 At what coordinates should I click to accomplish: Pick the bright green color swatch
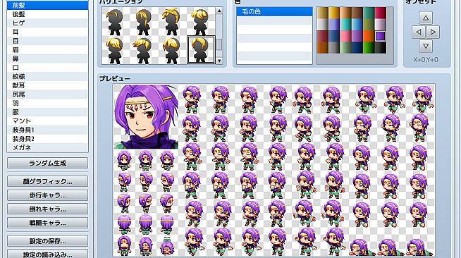(369, 48)
